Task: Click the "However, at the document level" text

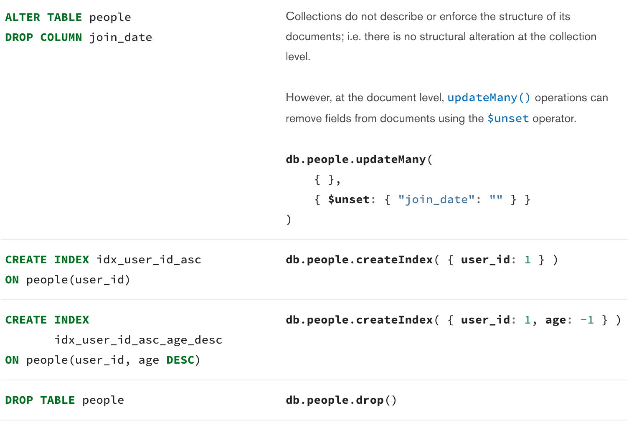Action: click(x=364, y=98)
